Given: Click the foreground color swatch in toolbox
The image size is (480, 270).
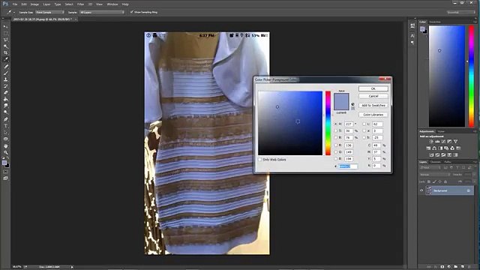Looking at the screenshot, I should 4,163.
